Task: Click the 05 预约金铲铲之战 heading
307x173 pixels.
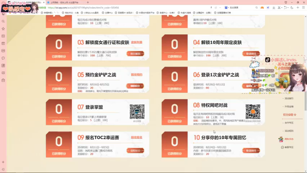Action: tap(97, 75)
